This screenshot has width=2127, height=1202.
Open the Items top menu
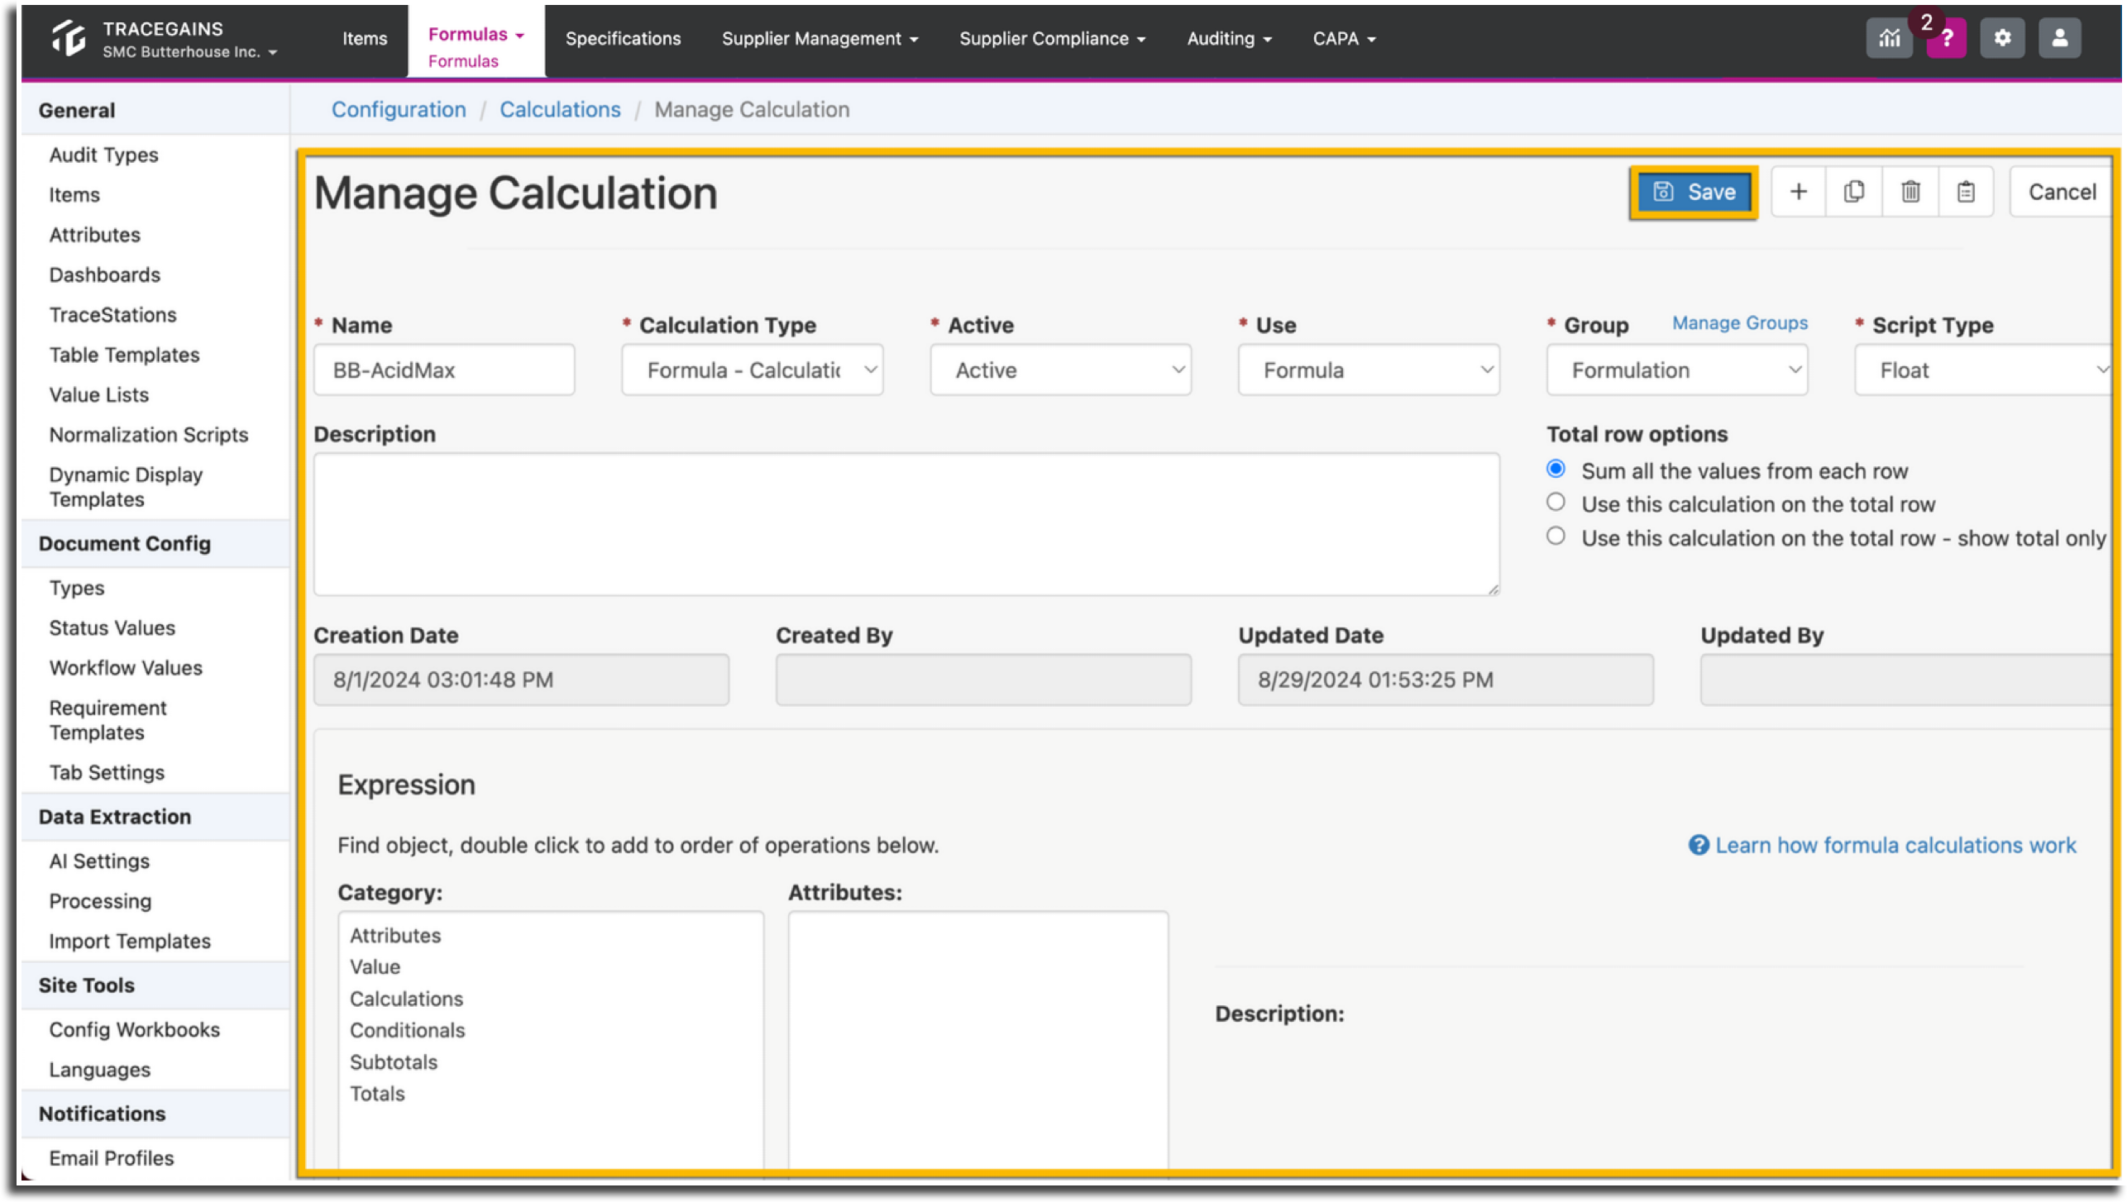(x=365, y=39)
